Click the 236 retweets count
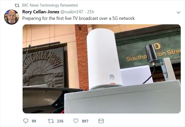Viewport: 185px width, 127px height. coord(60,121)
